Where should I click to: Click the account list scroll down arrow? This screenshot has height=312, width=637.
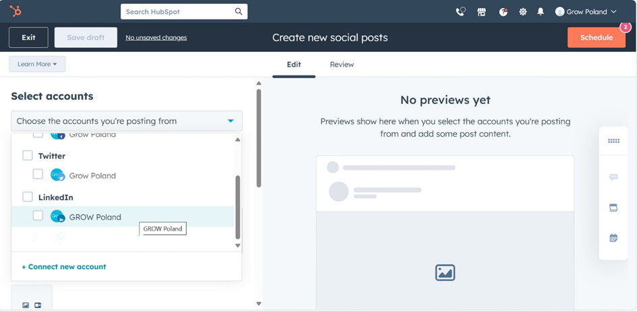[238, 245]
